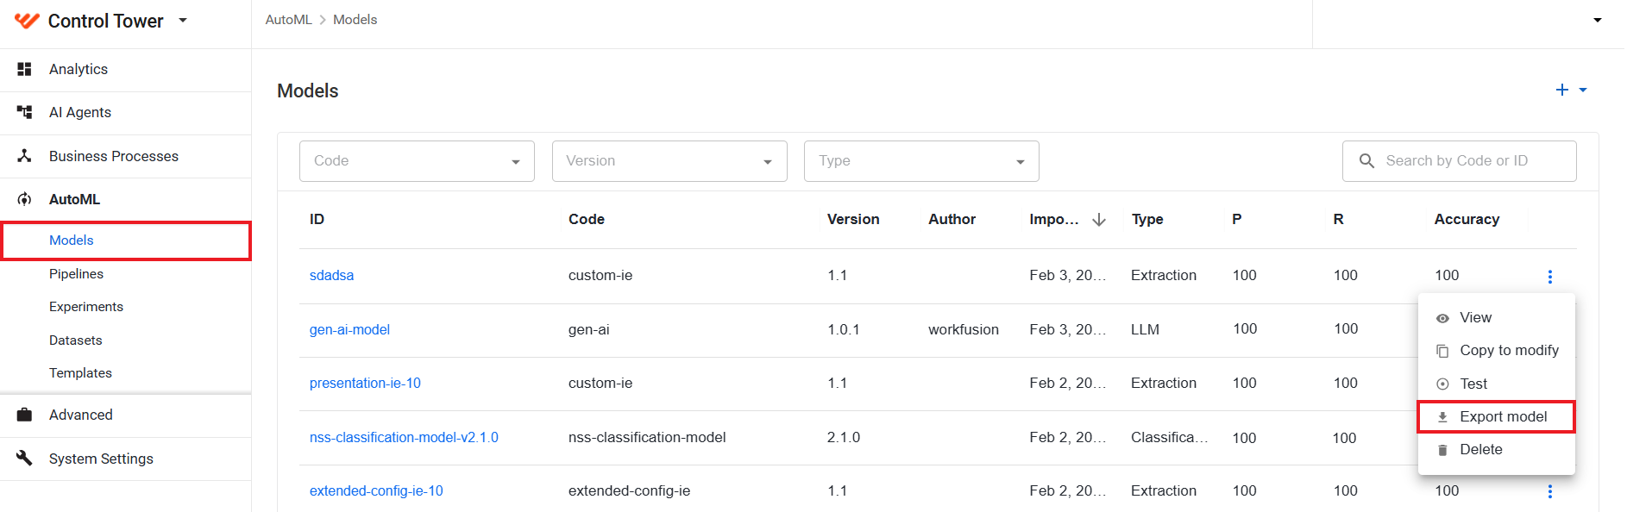This screenshot has height=512, width=1627.
Task: Click the gen-ai code cell
Action: pos(589,330)
